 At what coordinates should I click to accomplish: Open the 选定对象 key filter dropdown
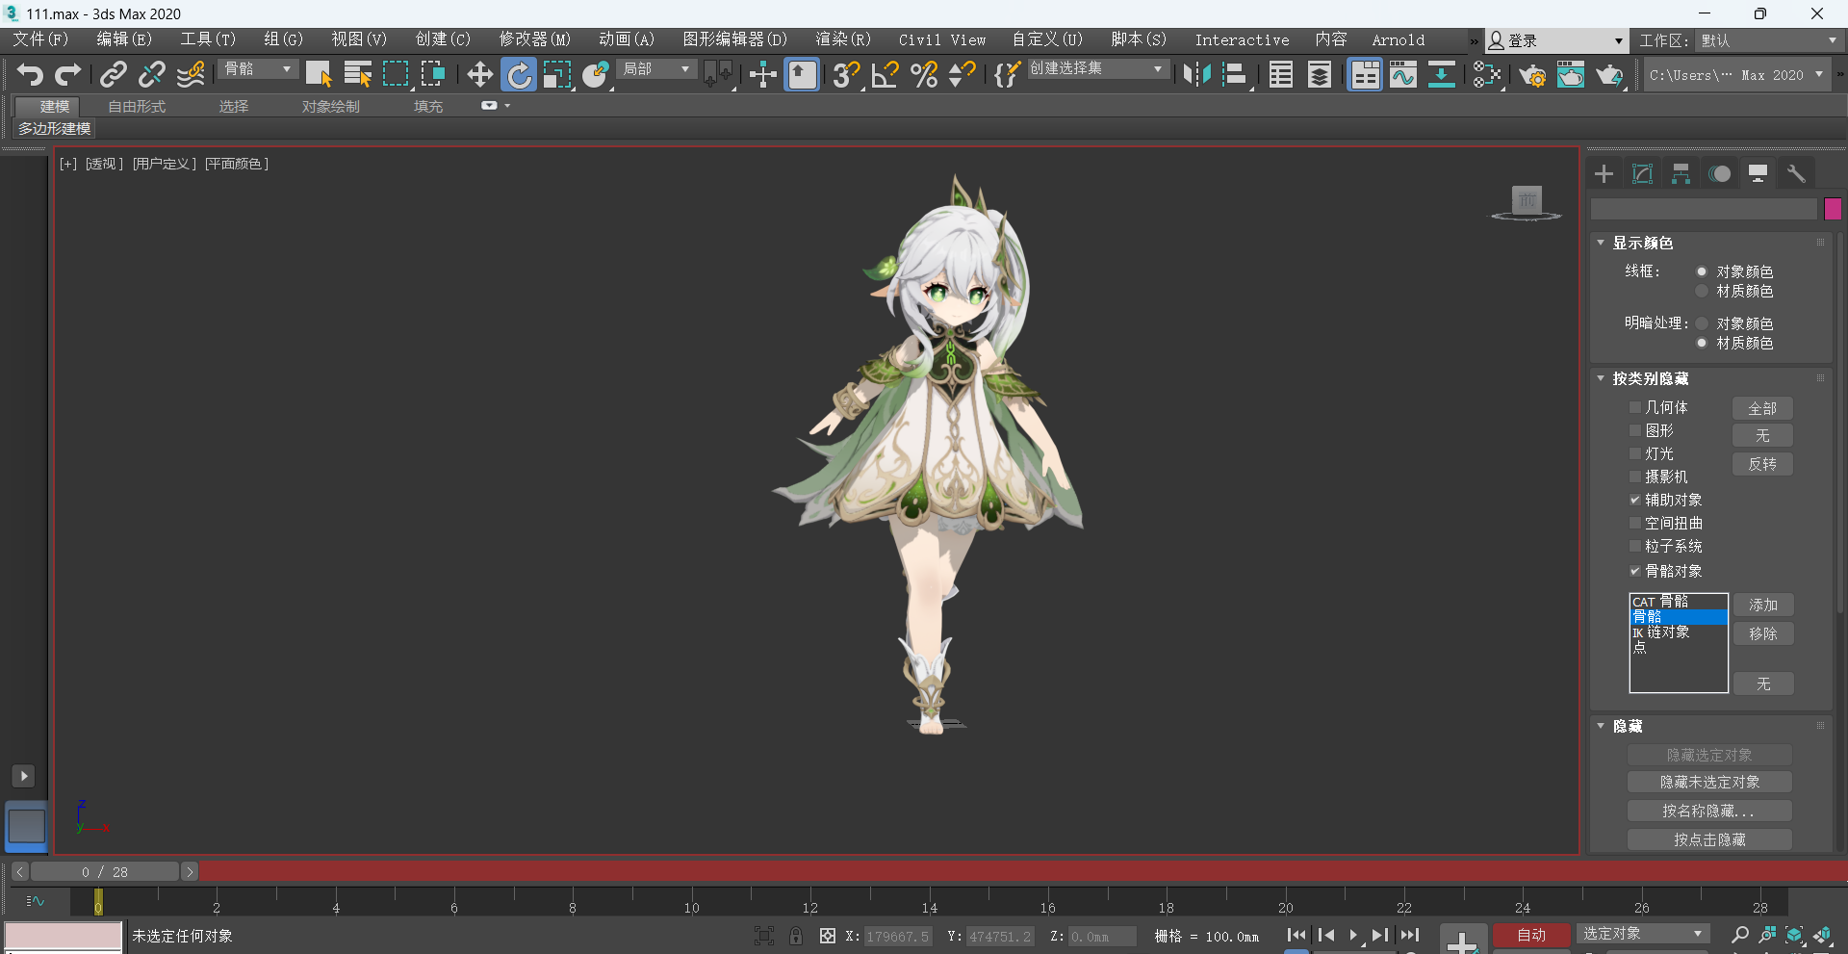pos(1642,934)
